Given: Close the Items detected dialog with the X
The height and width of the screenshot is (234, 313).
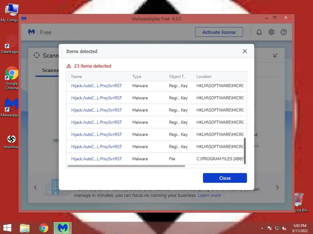Looking at the screenshot, I should (x=245, y=51).
